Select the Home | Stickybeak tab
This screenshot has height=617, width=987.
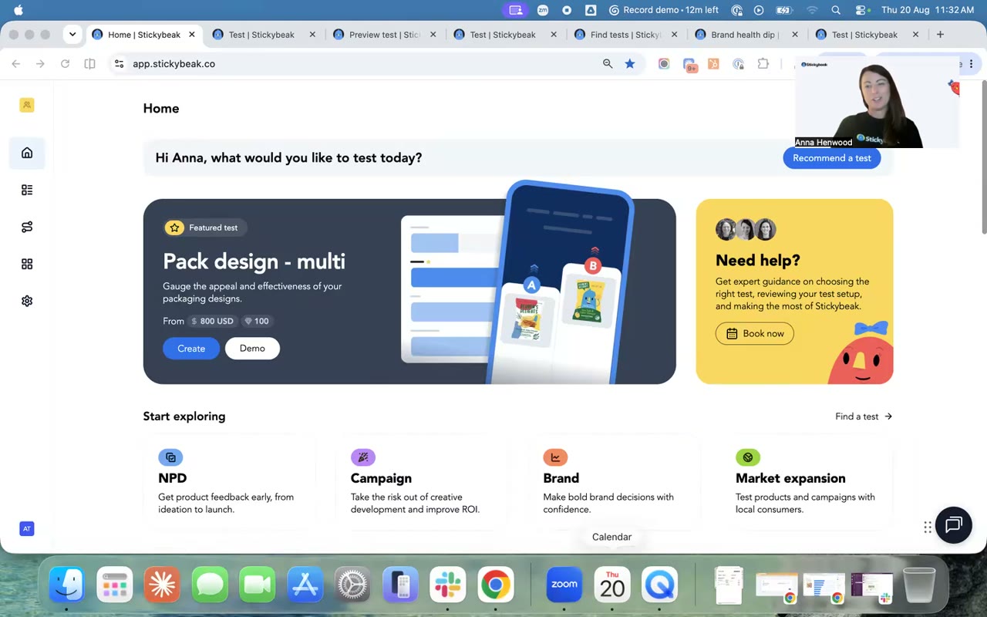[x=144, y=35]
